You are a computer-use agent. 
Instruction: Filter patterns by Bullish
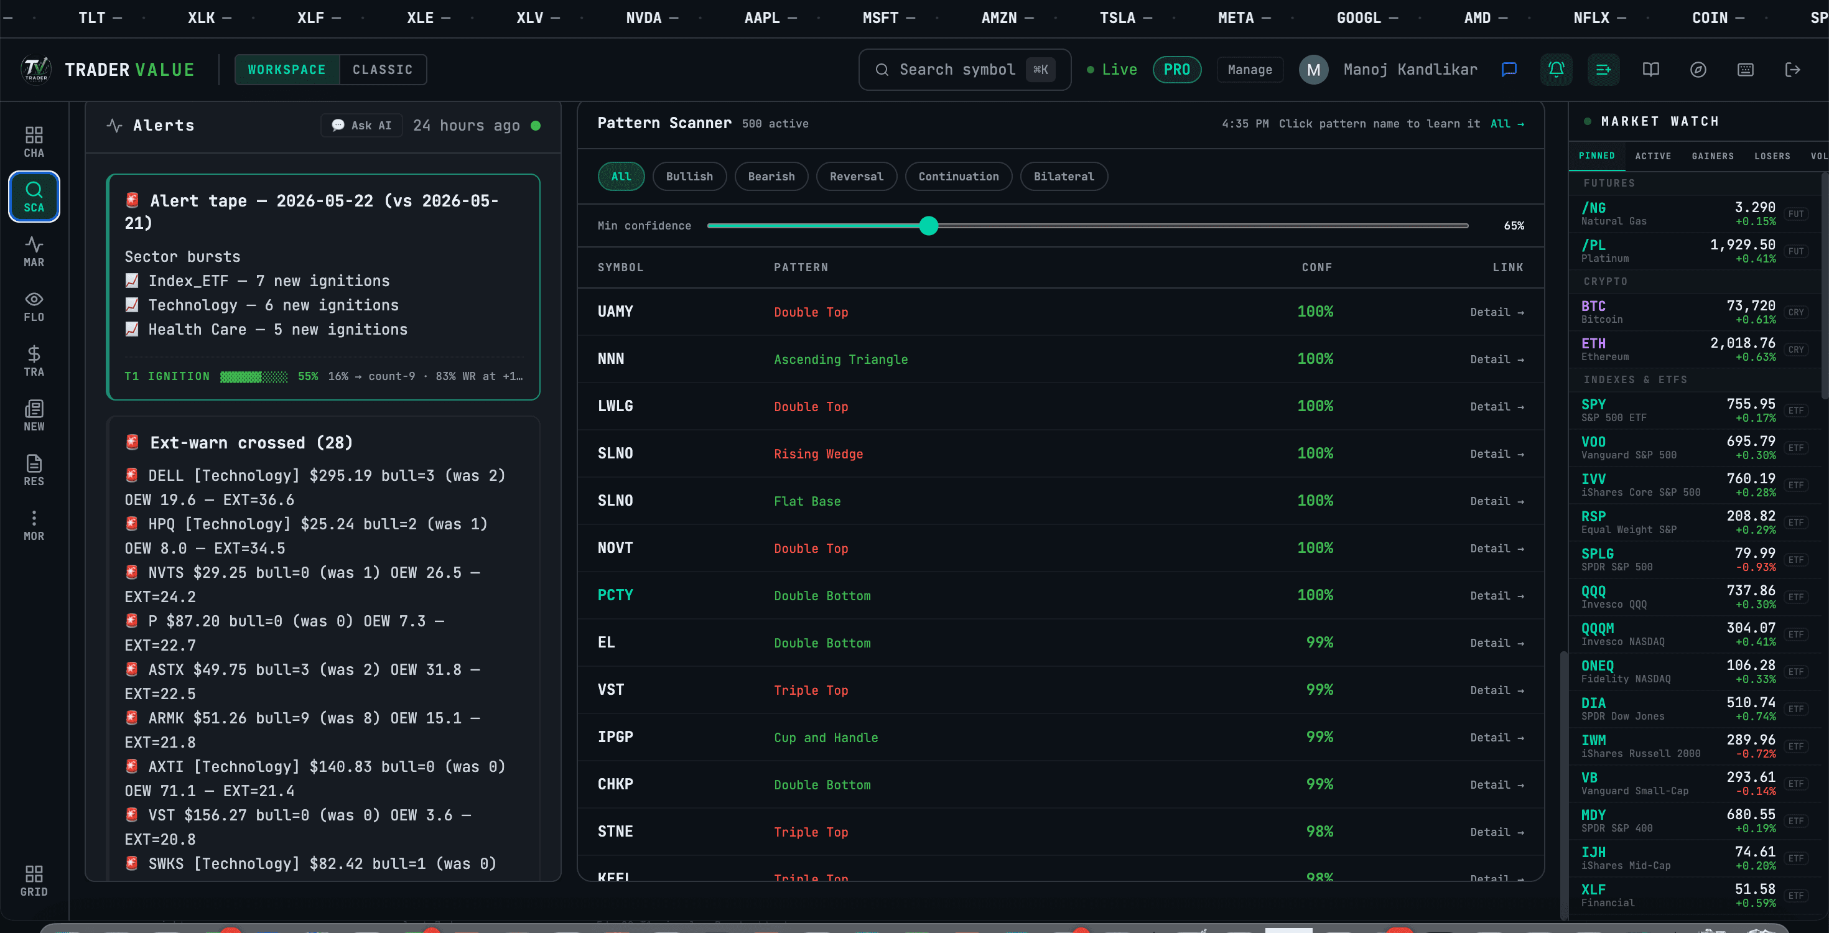[689, 176]
